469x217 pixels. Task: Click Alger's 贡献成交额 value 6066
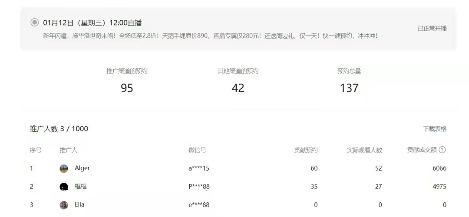pos(439,168)
